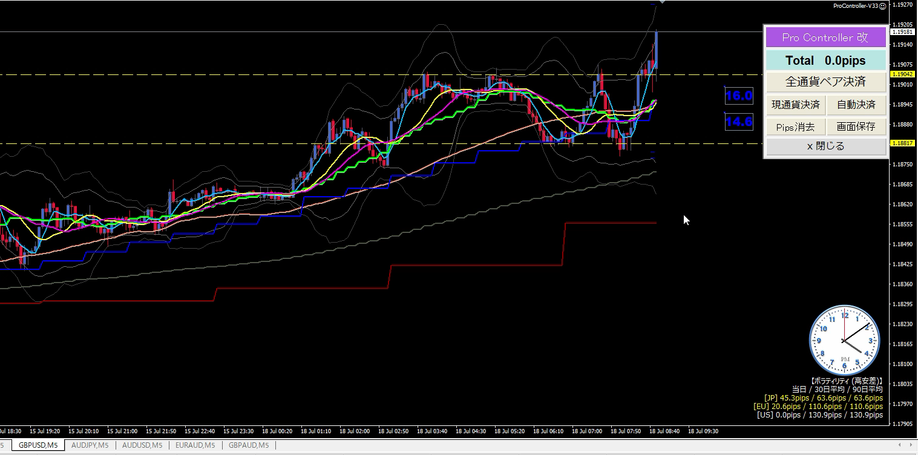Click the 18 Jul 00:20 time label
The width and height of the screenshot is (918, 455).
pos(277,431)
